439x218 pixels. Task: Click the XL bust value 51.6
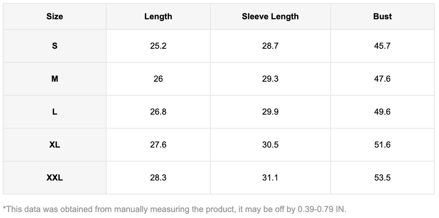pos(382,145)
